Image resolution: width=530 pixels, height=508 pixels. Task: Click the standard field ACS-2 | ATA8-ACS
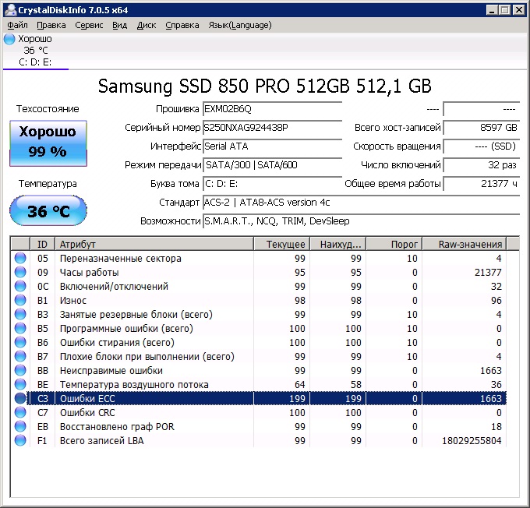pos(361,202)
